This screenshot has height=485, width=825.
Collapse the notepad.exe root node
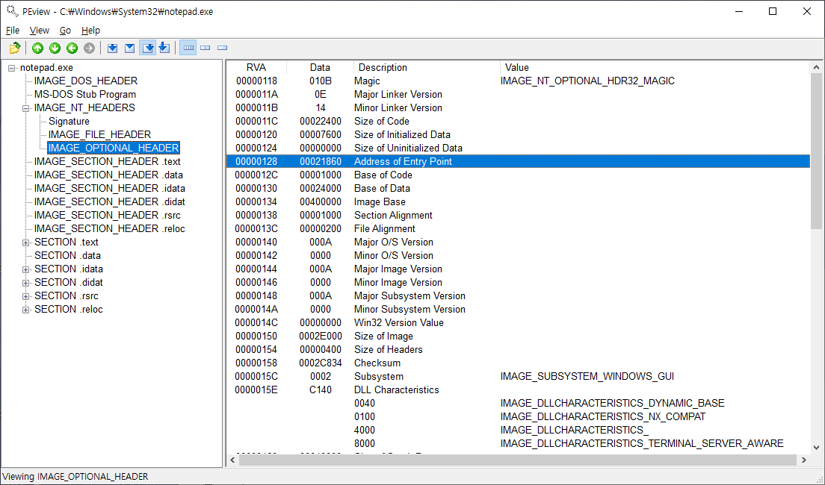pos(11,69)
